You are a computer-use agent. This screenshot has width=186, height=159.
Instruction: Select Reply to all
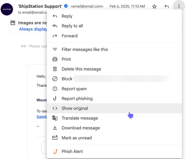coord(114,26)
